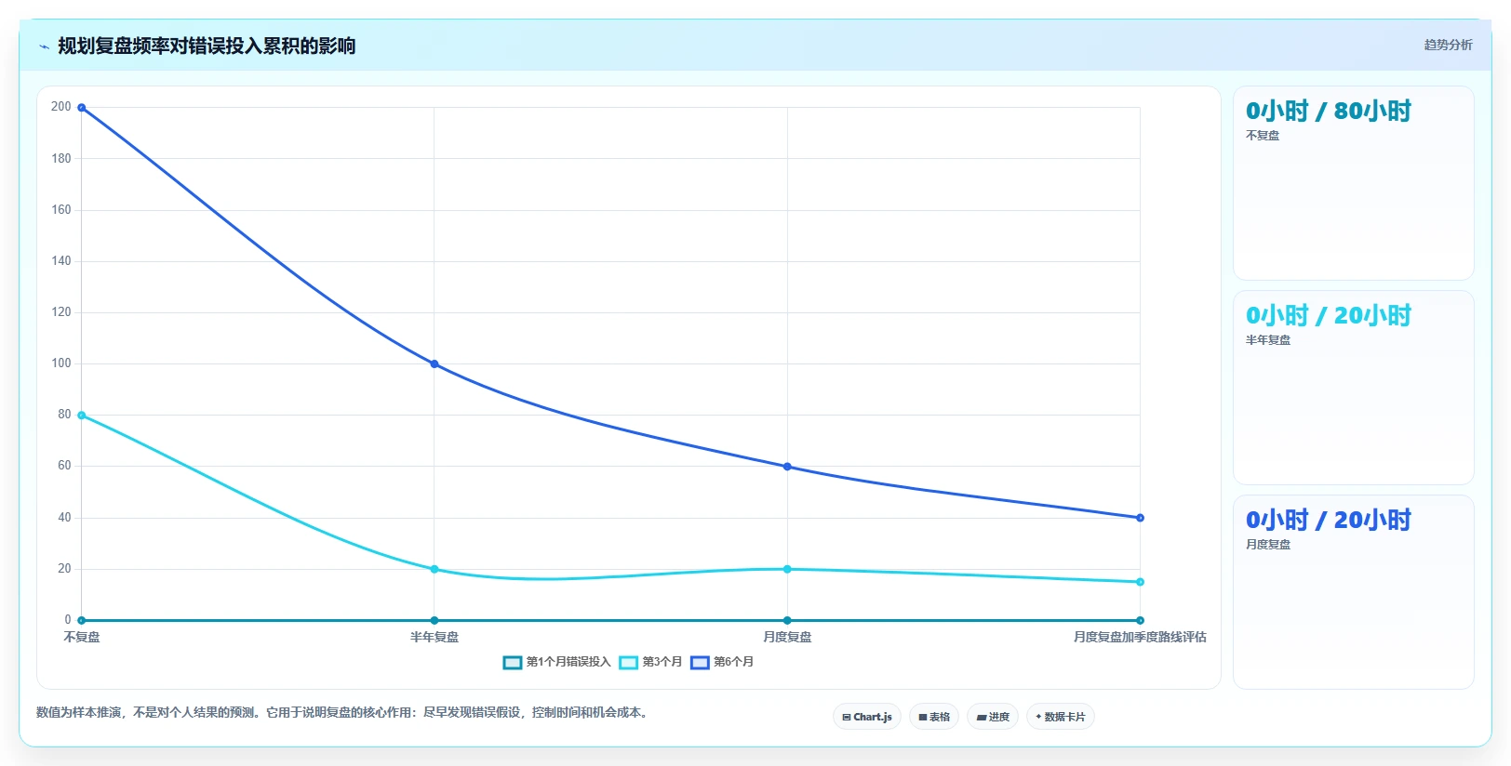Click the x-axis label 不复盘
Screen dimensions: 1511x766
coord(82,637)
